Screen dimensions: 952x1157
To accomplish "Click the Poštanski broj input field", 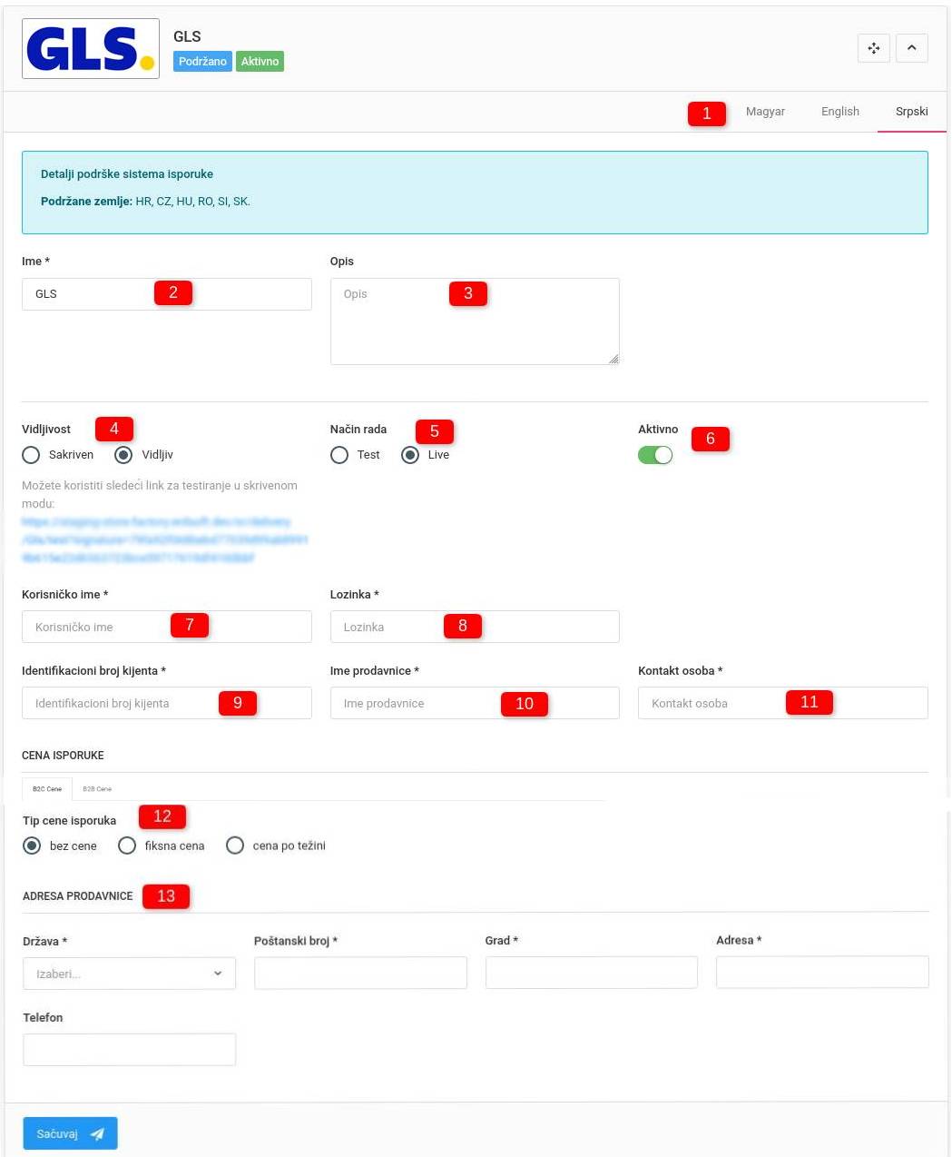I will (x=360, y=973).
